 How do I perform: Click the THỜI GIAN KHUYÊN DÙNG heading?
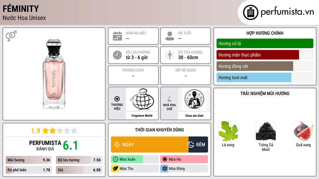click(x=159, y=130)
